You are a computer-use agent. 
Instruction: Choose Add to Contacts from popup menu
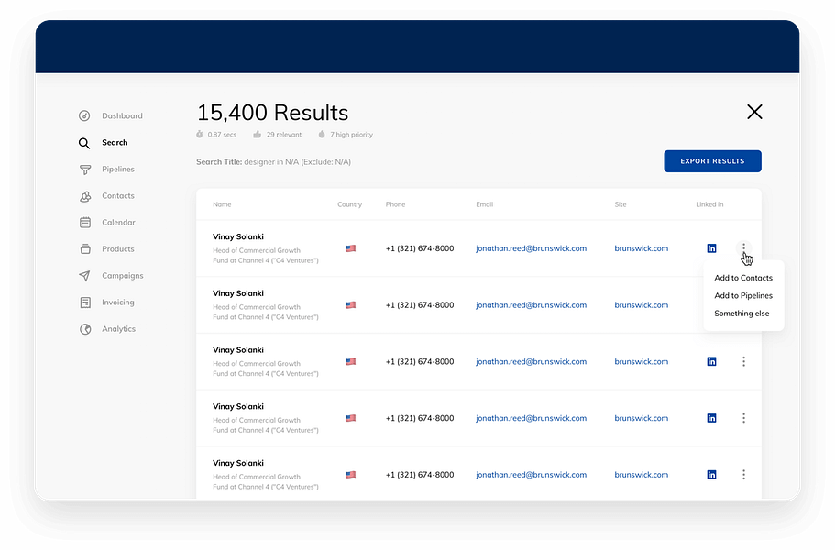(x=742, y=278)
